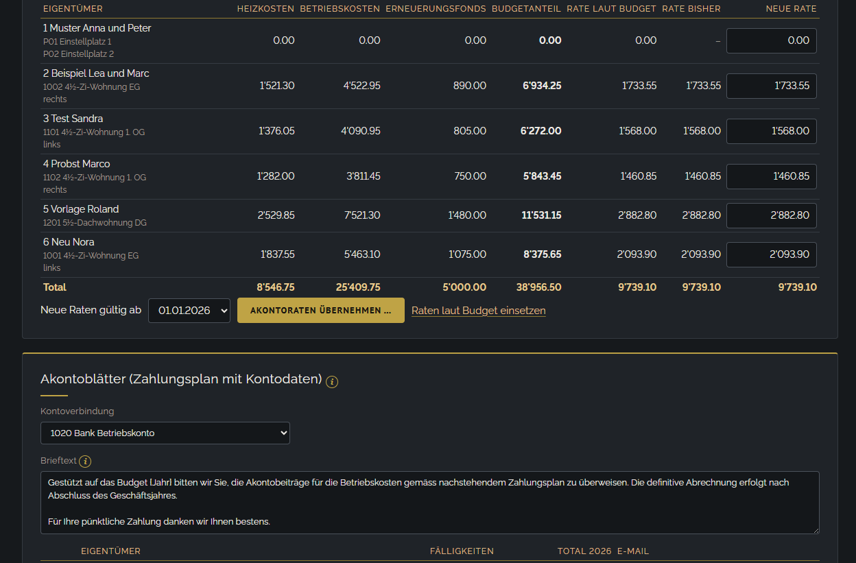Click the Fälligkeiten column header
The width and height of the screenshot is (856, 563).
[x=462, y=551]
